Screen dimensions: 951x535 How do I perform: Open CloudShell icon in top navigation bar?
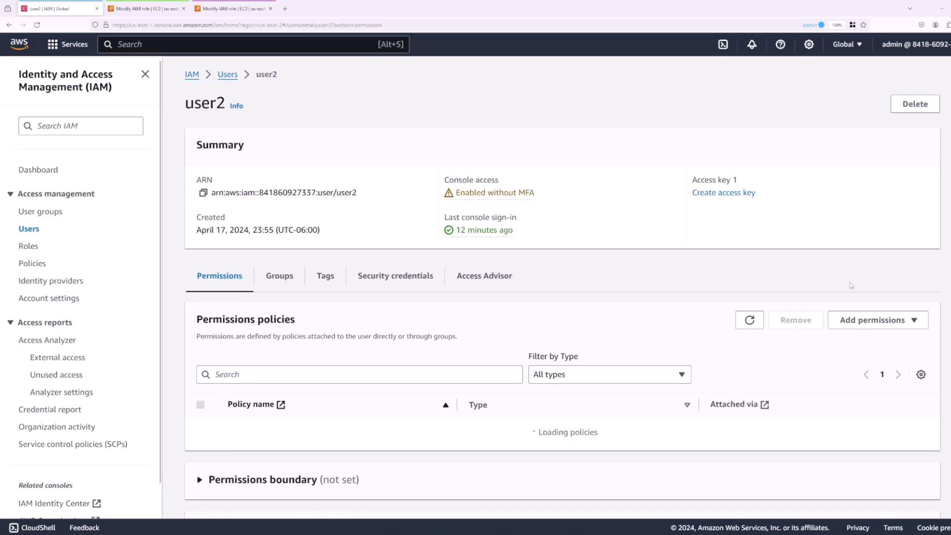point(723,45)
